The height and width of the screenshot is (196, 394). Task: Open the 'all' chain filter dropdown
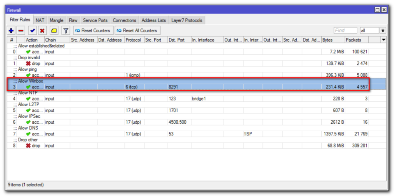(369, 30)
